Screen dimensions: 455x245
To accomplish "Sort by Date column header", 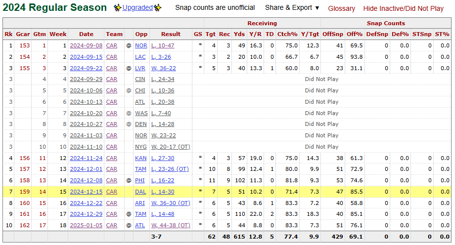I will pyautogui.click(x=86, y=34).
